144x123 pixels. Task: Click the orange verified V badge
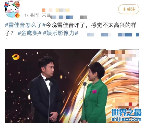click(17, 15)
